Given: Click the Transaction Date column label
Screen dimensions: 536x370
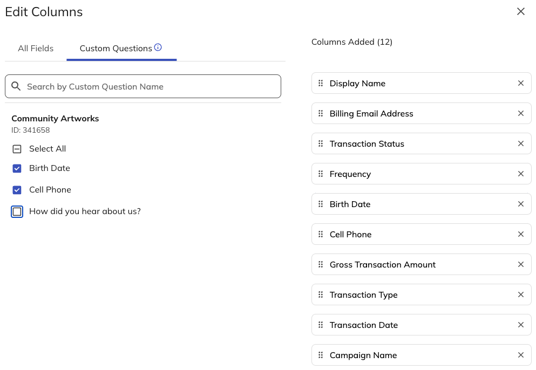Looking at the screenshot, I should pos(363,325).
